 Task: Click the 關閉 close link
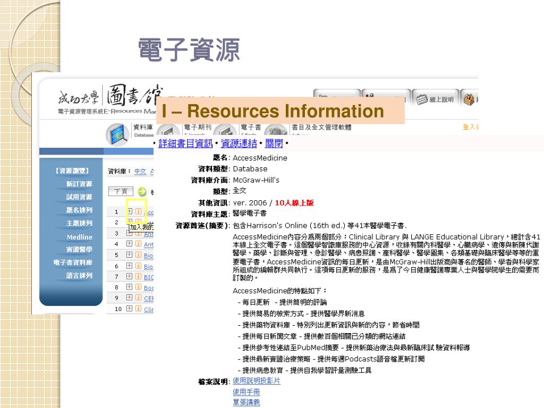pyautogui.click(x=274, y=143)
